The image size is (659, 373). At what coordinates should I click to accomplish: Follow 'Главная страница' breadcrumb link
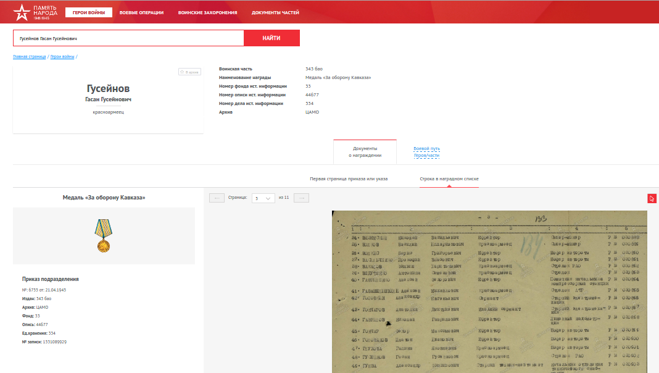(x=30, y=57)
